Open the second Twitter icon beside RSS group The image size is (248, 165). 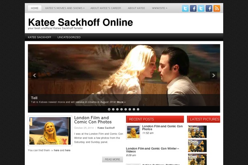tap(201, 8)
